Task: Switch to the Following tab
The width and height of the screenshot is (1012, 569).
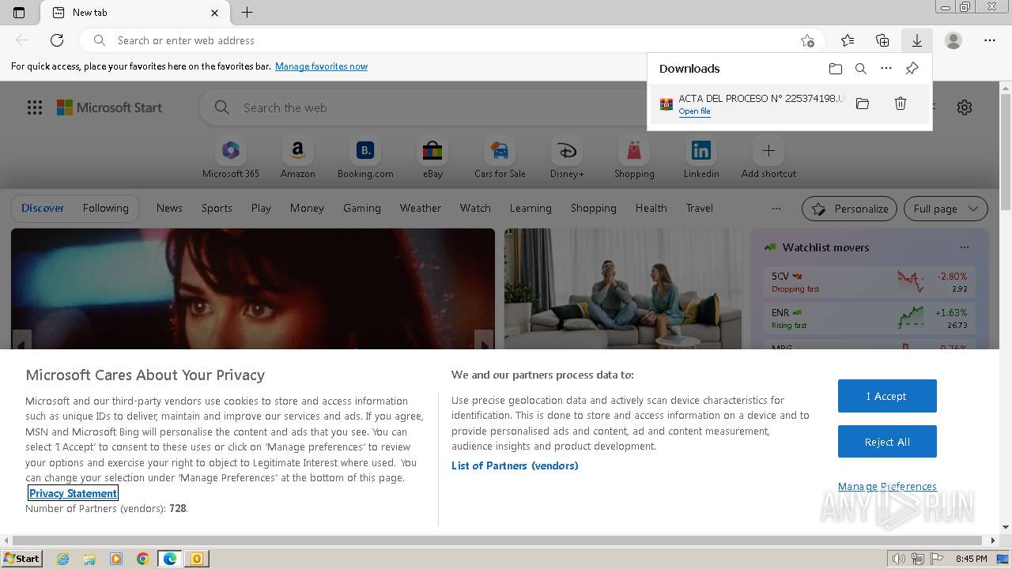Action: pyautogui.click(x=105, y=208)
